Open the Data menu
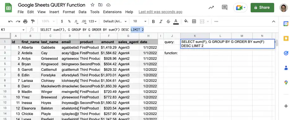This screenshot has height=120, width=290. (83, 12)
